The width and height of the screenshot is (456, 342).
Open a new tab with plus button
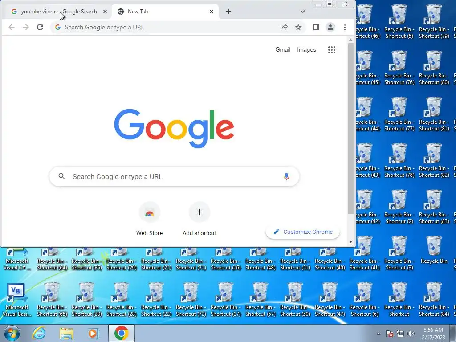pos(228,12)
